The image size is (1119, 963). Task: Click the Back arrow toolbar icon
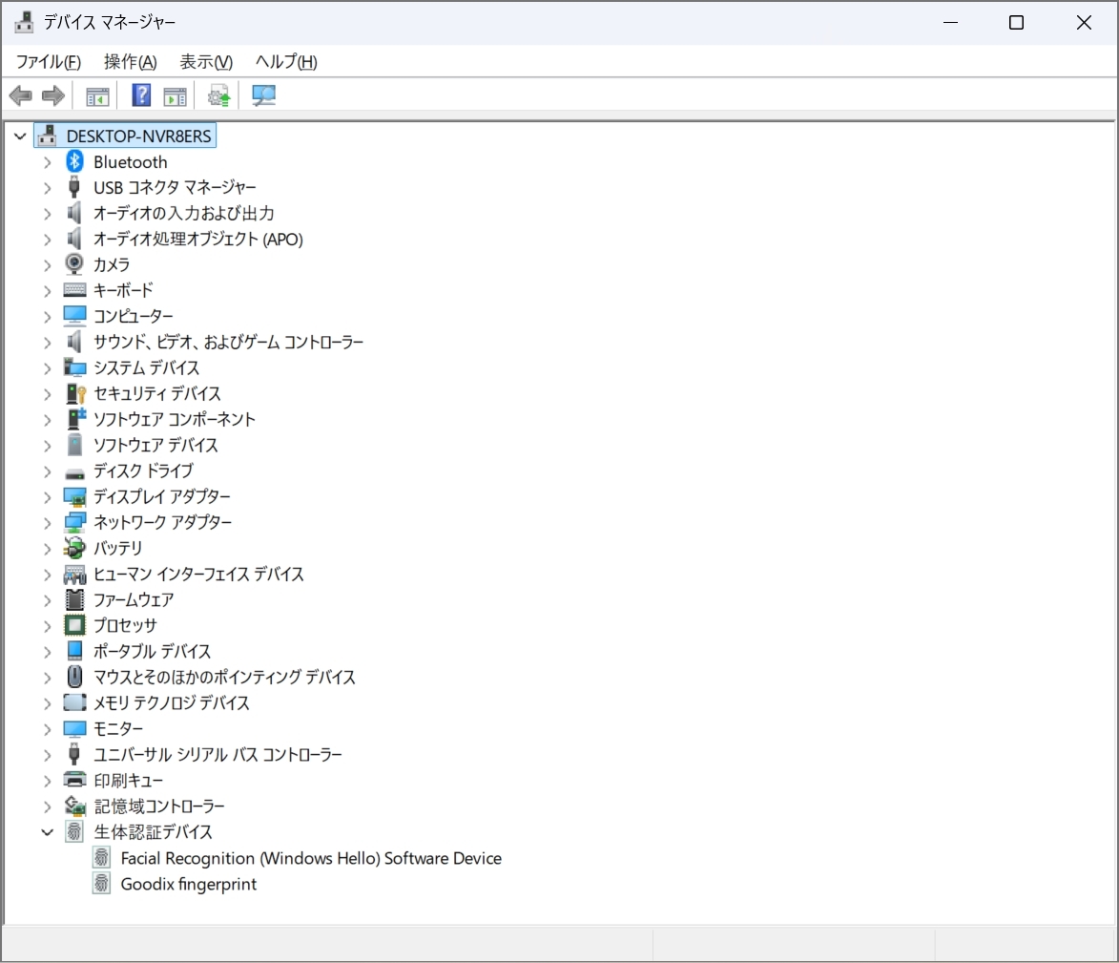coord(21,94)
